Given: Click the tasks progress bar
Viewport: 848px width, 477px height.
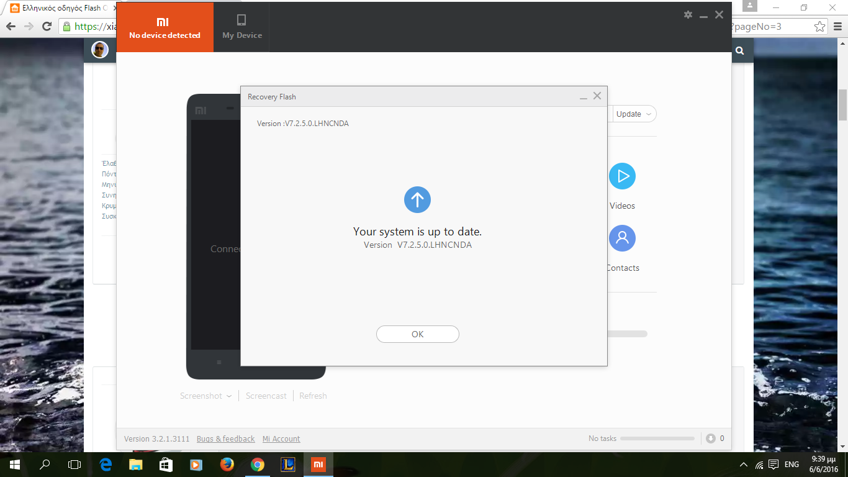Looking at the screenshot, I should (x=657, y=438).
